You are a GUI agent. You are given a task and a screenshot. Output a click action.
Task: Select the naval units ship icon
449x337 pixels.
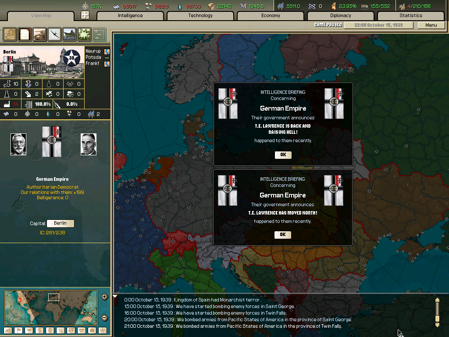[68, 34]
